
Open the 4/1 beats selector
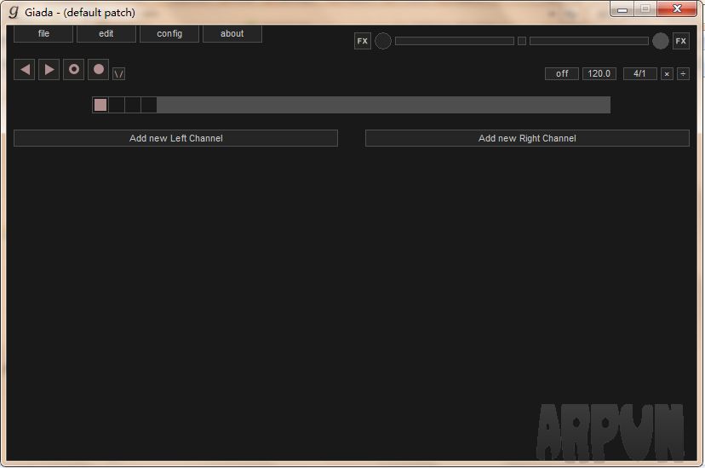pos(639,74)
